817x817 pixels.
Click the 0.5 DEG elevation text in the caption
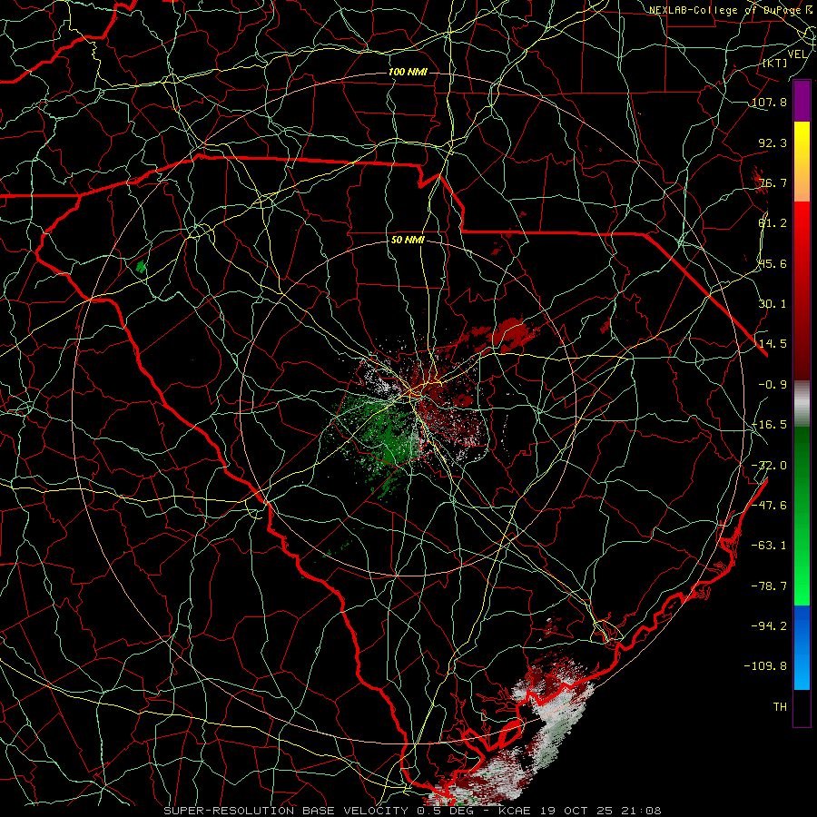448,811
